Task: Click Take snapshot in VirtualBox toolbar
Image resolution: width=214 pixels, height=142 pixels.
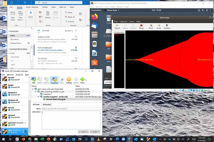Action: pyautogui.click(x=34, y=80)
